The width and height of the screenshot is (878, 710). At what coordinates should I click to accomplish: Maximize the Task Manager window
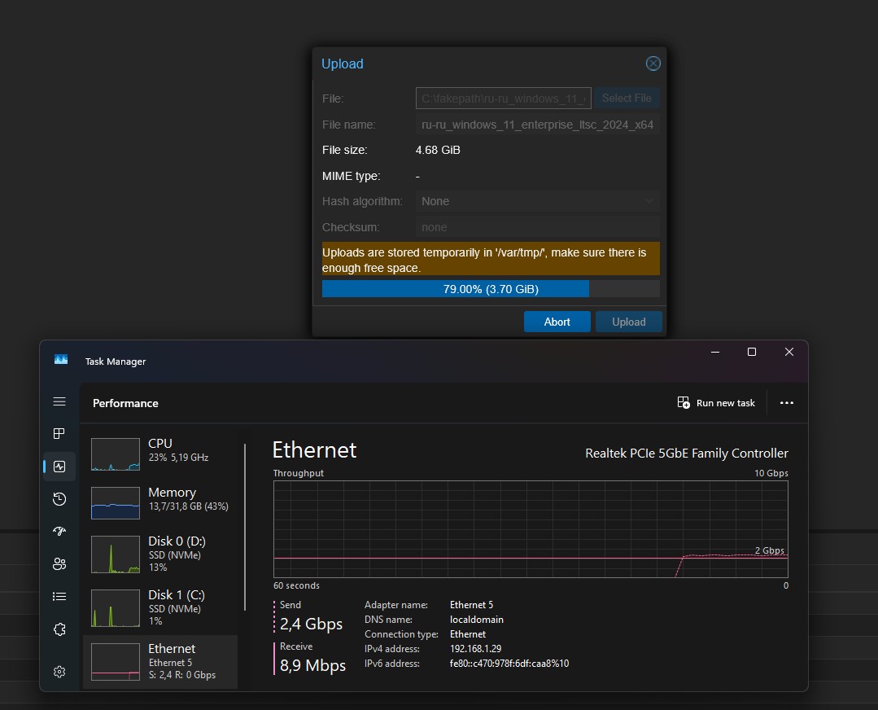point(752,352)
